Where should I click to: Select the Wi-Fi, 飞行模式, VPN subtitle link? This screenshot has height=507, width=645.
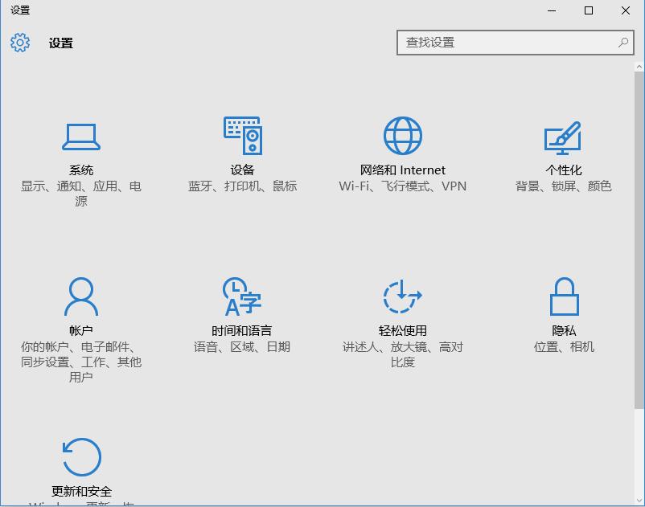pyautogui.click(x=402, y=186)
